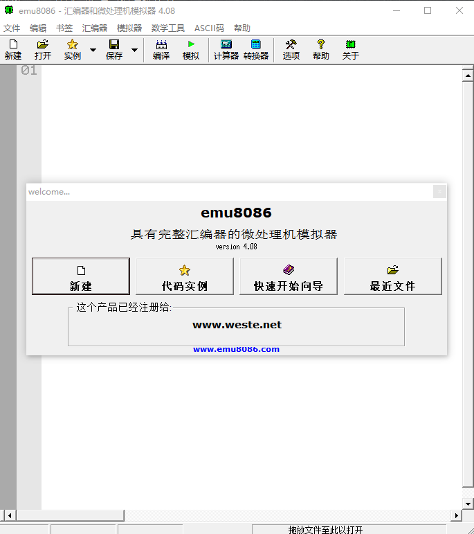Open 选项 options with the tools icon
This screenshot has height=534, width=474.
coord(291,50)
